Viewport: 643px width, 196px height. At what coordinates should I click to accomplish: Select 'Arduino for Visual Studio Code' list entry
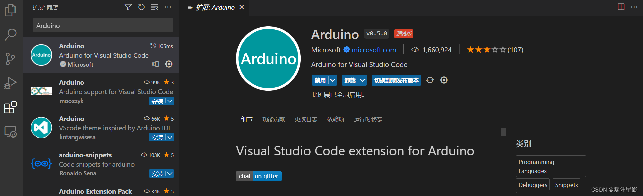(101, 55)
